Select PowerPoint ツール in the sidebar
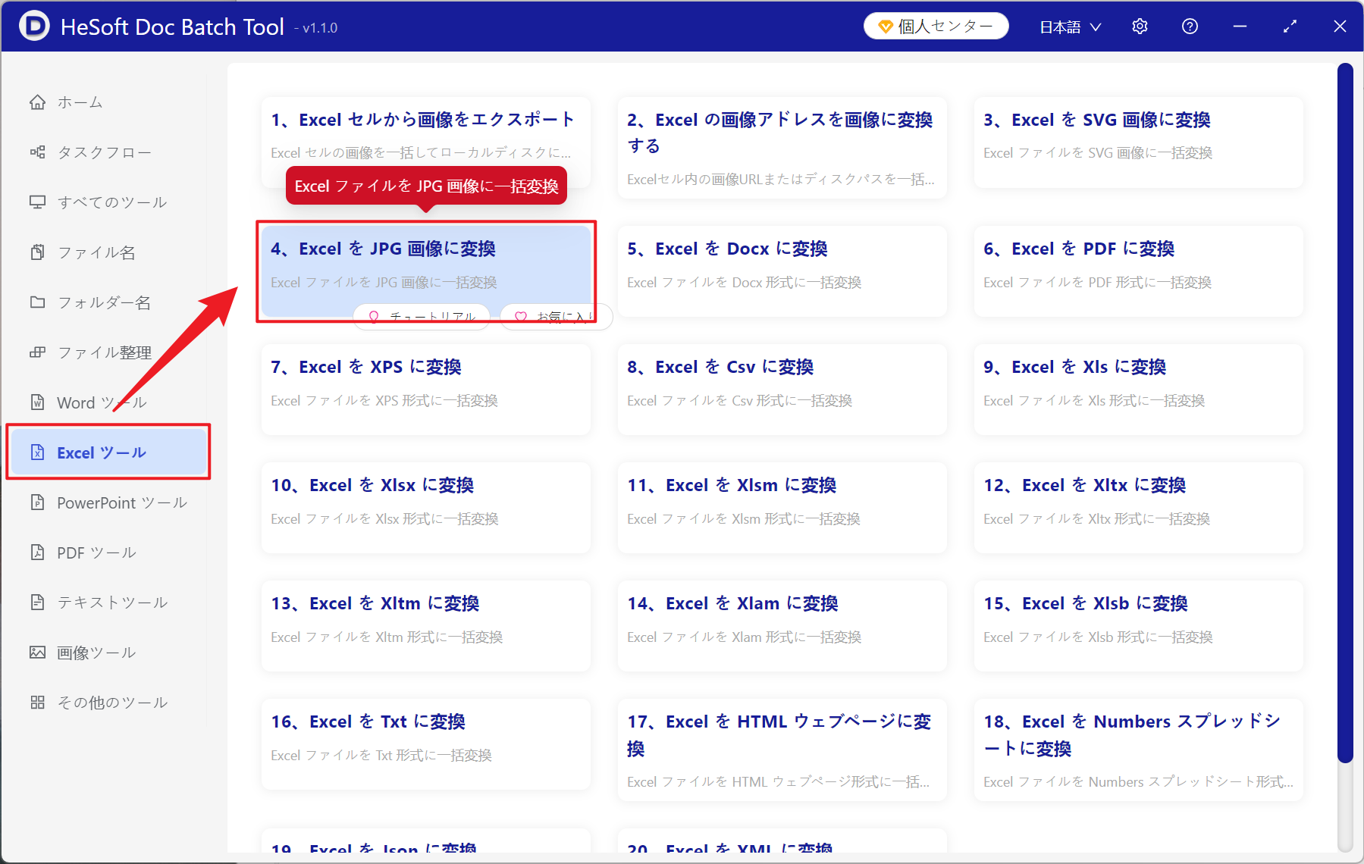This screenshot has width=1364, height=864. tap(109, 502)
